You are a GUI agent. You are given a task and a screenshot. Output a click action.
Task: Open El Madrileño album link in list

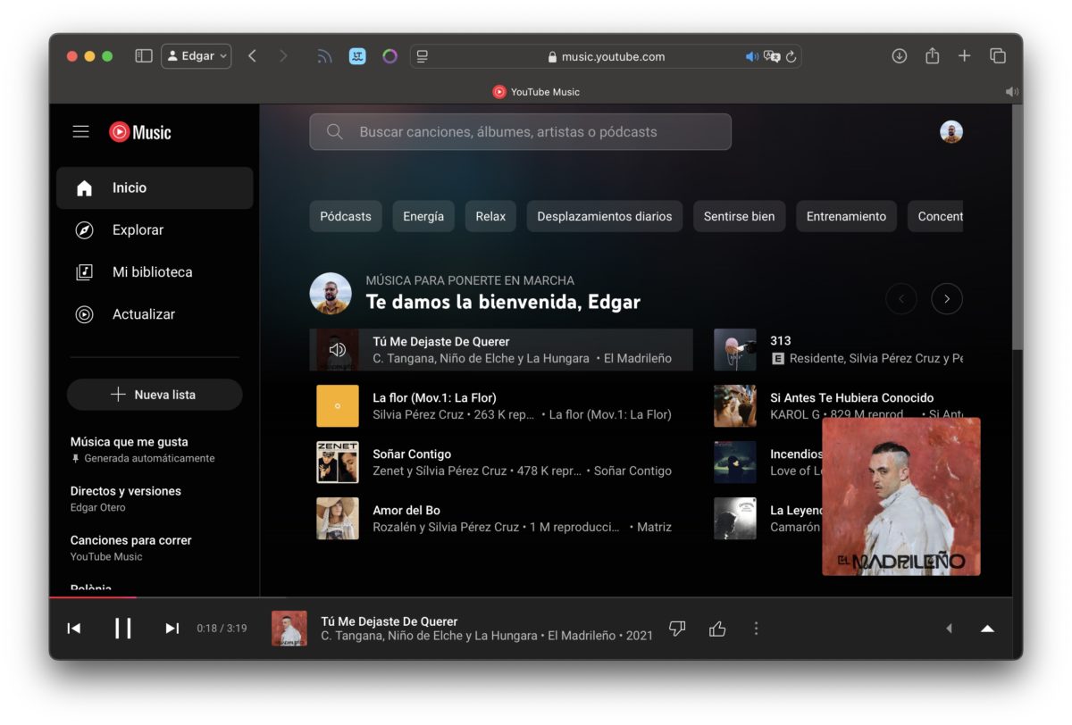638,358
